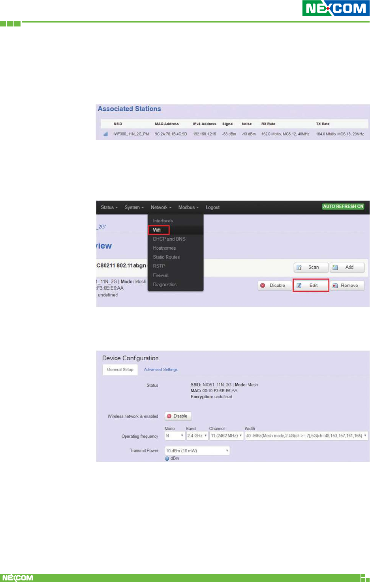The height and width of the screenshot is (582, 370).
Task: Click the Edit button
Action: tap(311, 285)
